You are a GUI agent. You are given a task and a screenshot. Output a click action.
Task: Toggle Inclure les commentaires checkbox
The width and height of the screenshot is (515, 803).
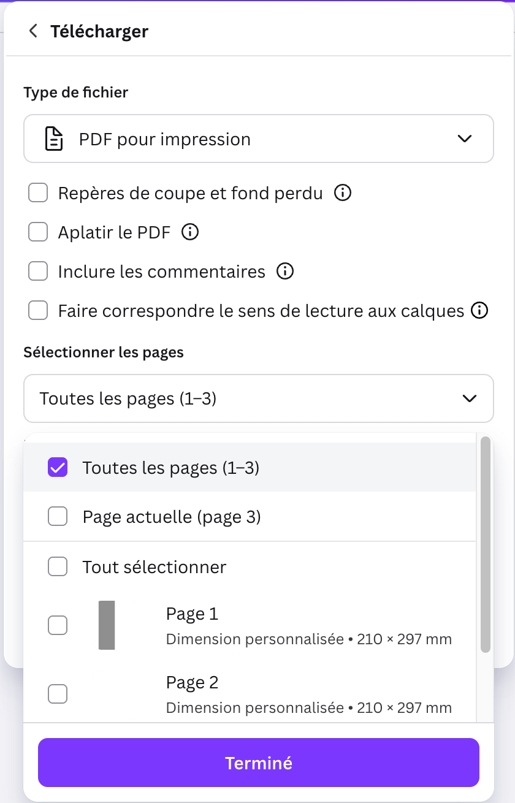(x=38, y=271)
